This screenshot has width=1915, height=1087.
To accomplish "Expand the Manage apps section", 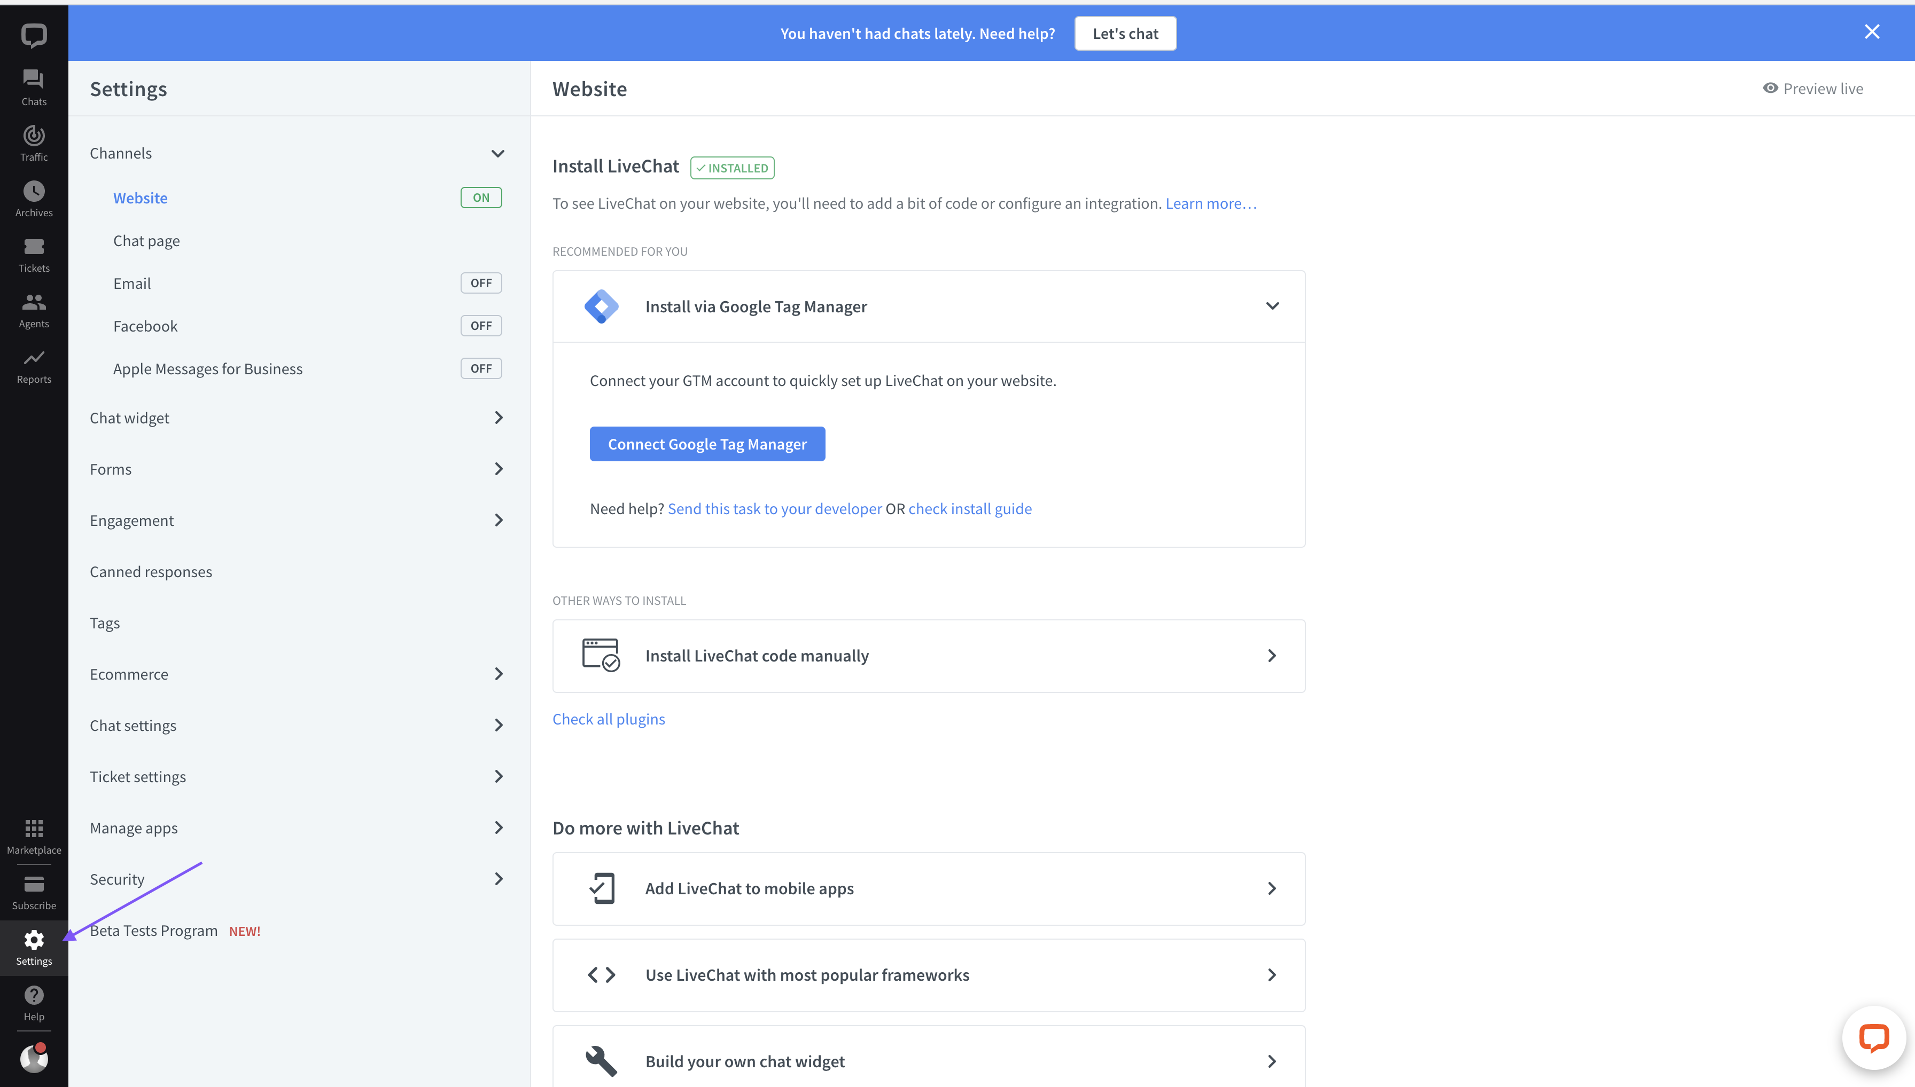I will [x=299, y=828].
